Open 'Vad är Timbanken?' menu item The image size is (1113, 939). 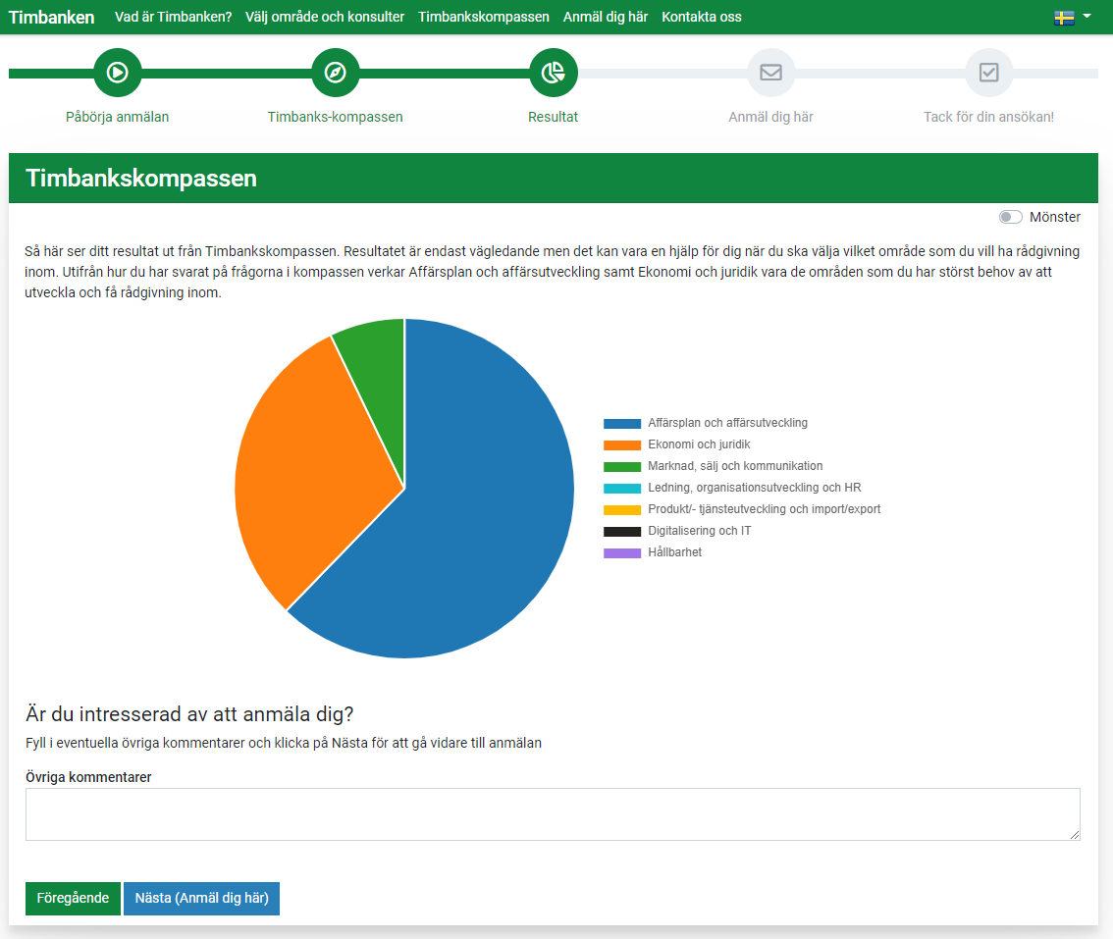pyautogui.click(x=173, y=17)
